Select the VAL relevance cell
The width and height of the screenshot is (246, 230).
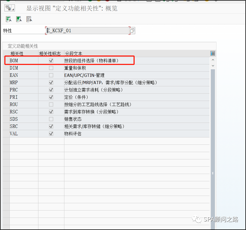pos(24,134)
